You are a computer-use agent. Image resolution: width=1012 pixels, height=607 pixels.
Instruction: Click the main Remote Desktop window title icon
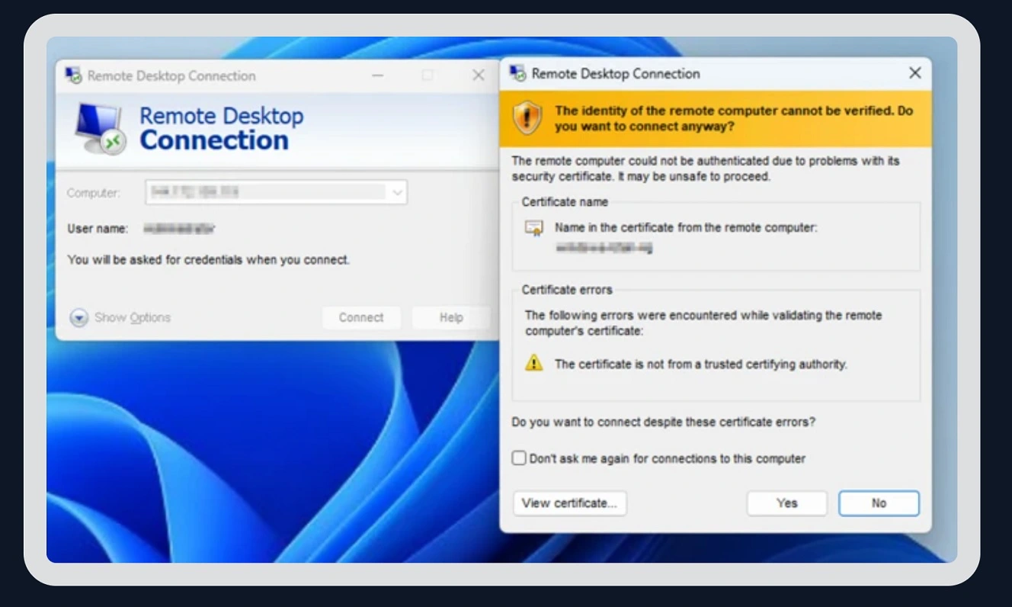point(74,75)
